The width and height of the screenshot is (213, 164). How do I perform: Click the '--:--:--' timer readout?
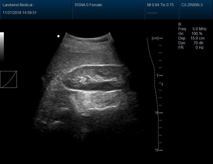point(152,13)
